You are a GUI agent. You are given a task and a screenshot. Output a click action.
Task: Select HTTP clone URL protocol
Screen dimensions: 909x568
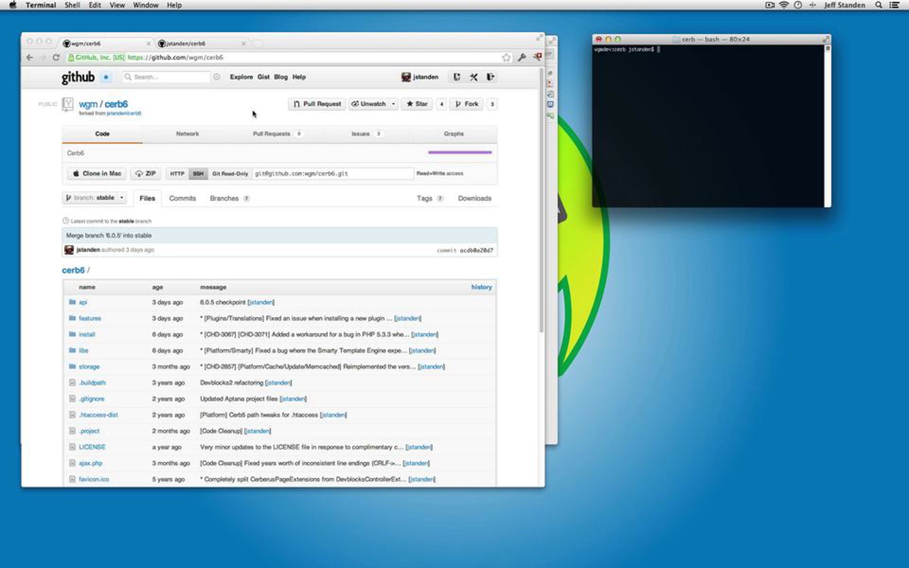tap(177, 174)
